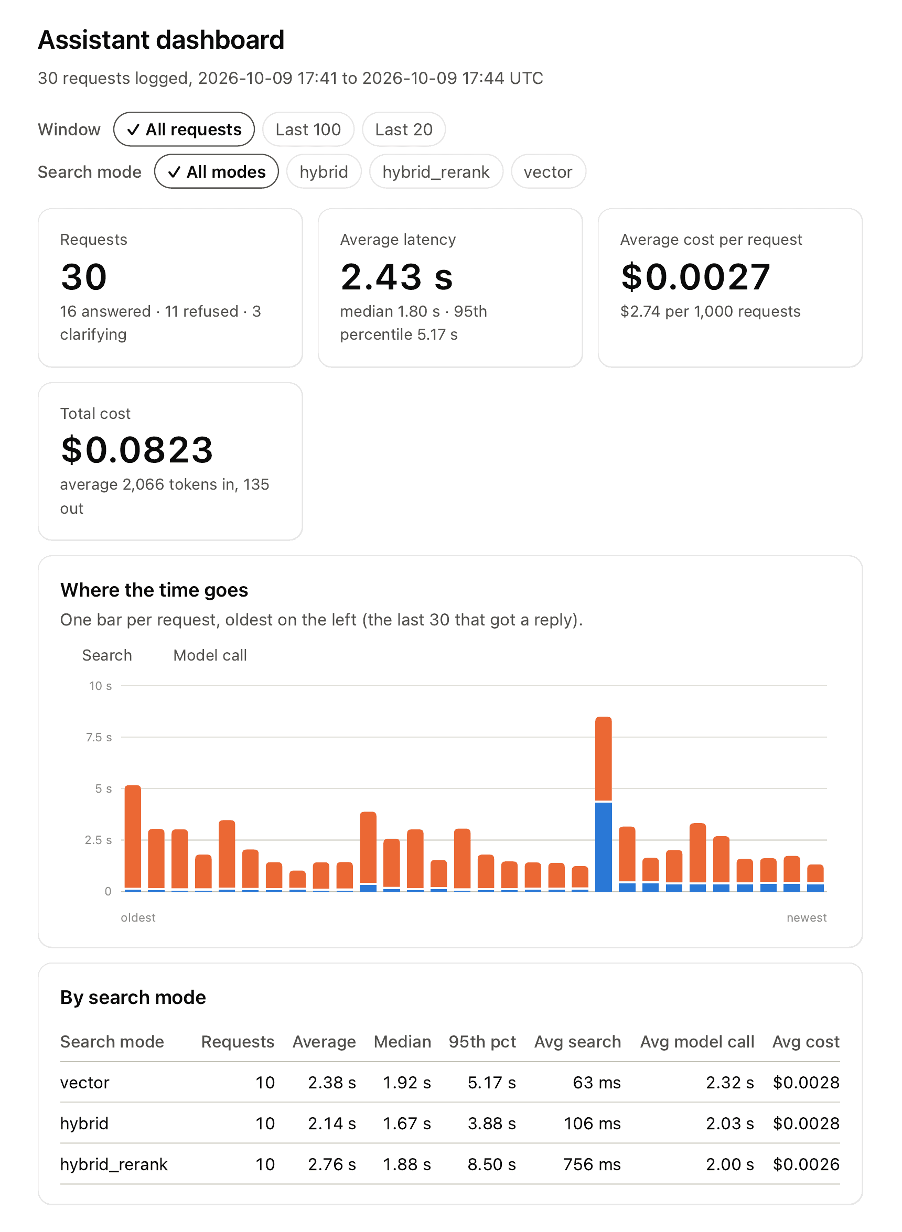Switch window filter to Last 20

[x=403, y=129]
